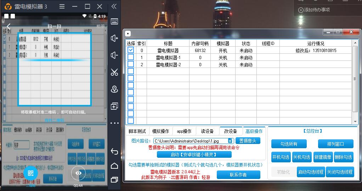Image resolution: width=362 pixels, height=191 pixels.
Task: Click the volume down sidebar icon
Action: (x=114, y=55)
